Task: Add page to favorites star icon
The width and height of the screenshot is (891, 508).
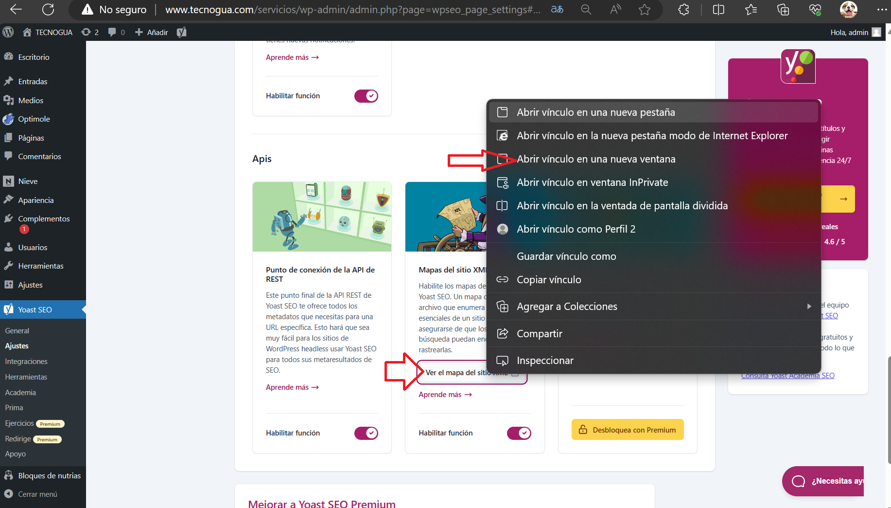Action: [645, 9]
